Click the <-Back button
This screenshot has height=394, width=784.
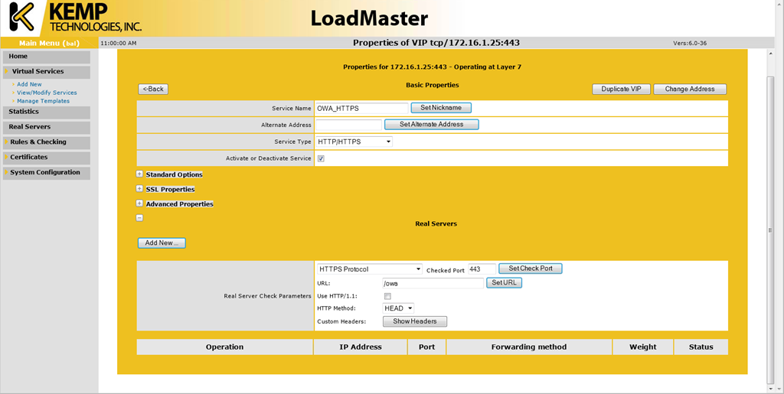pos(153,89)
